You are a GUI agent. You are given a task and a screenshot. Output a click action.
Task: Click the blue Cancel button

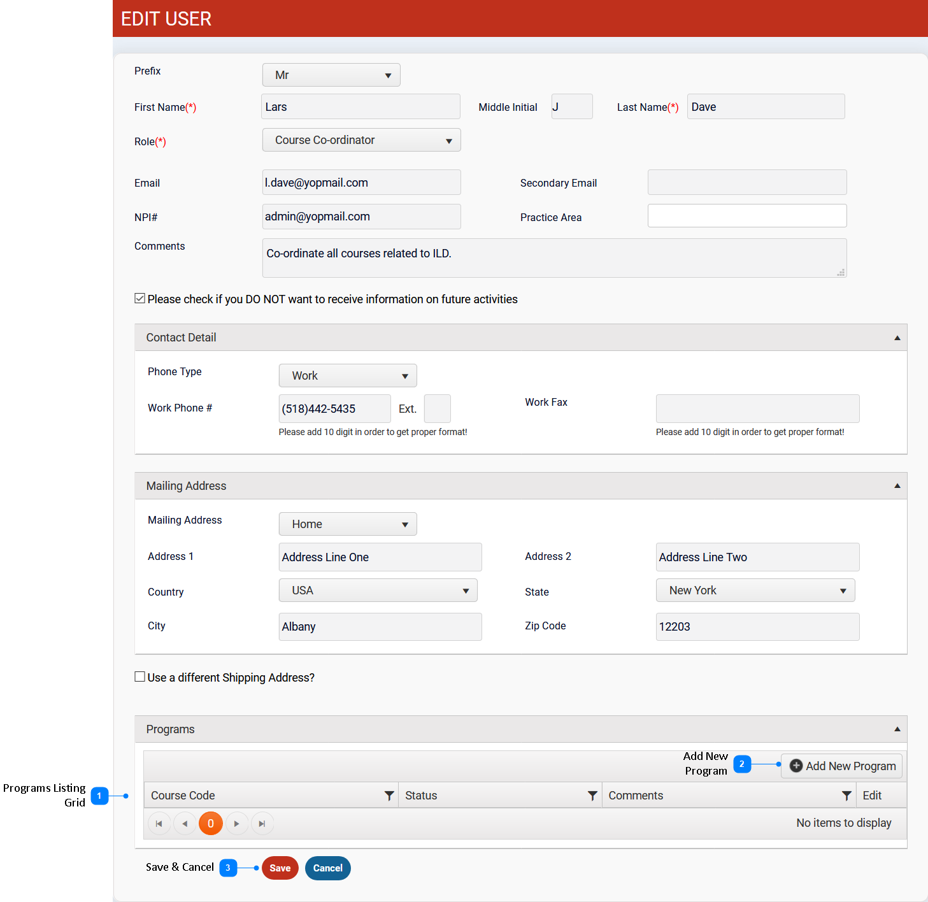[327, 868]
